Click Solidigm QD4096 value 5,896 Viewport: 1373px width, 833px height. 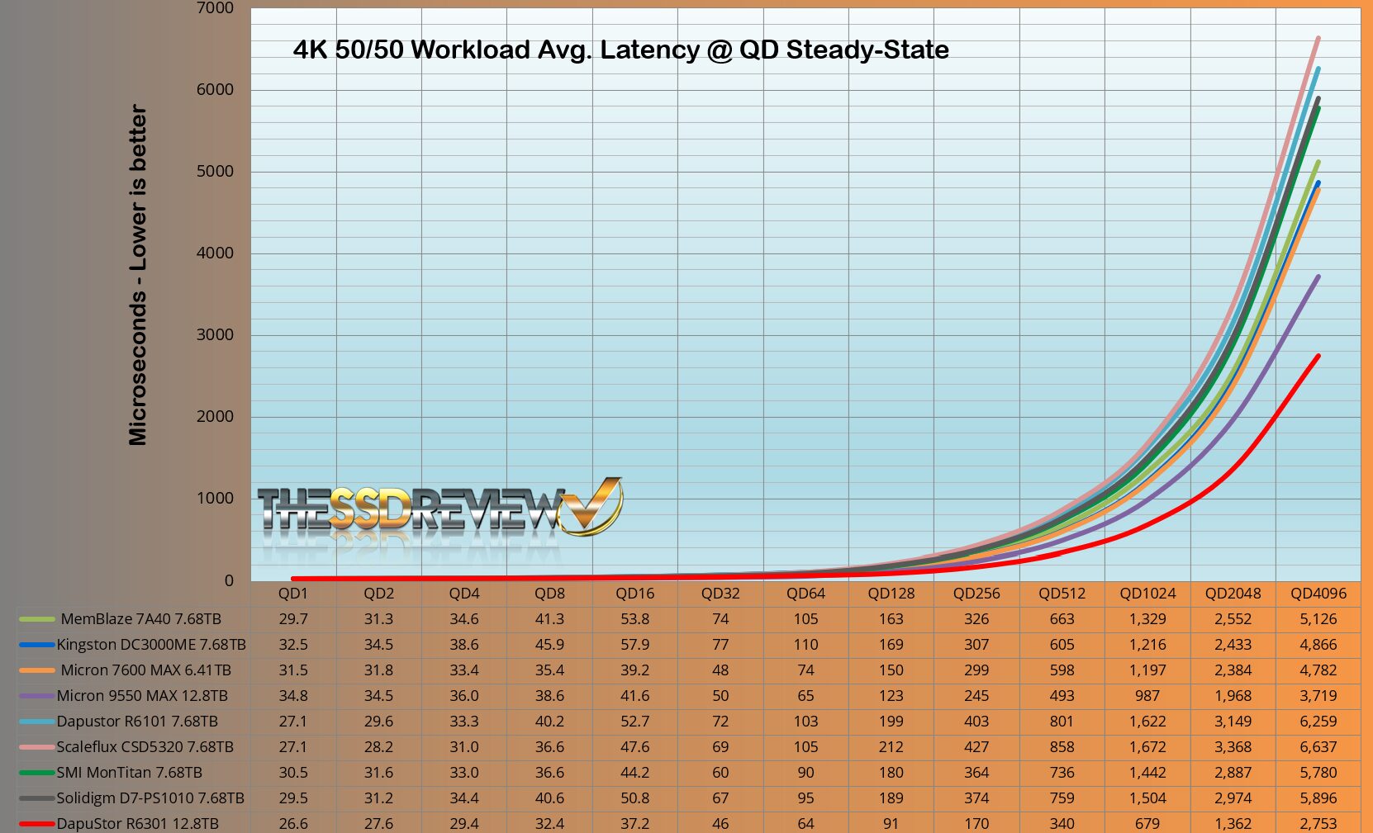(1318, 798)
